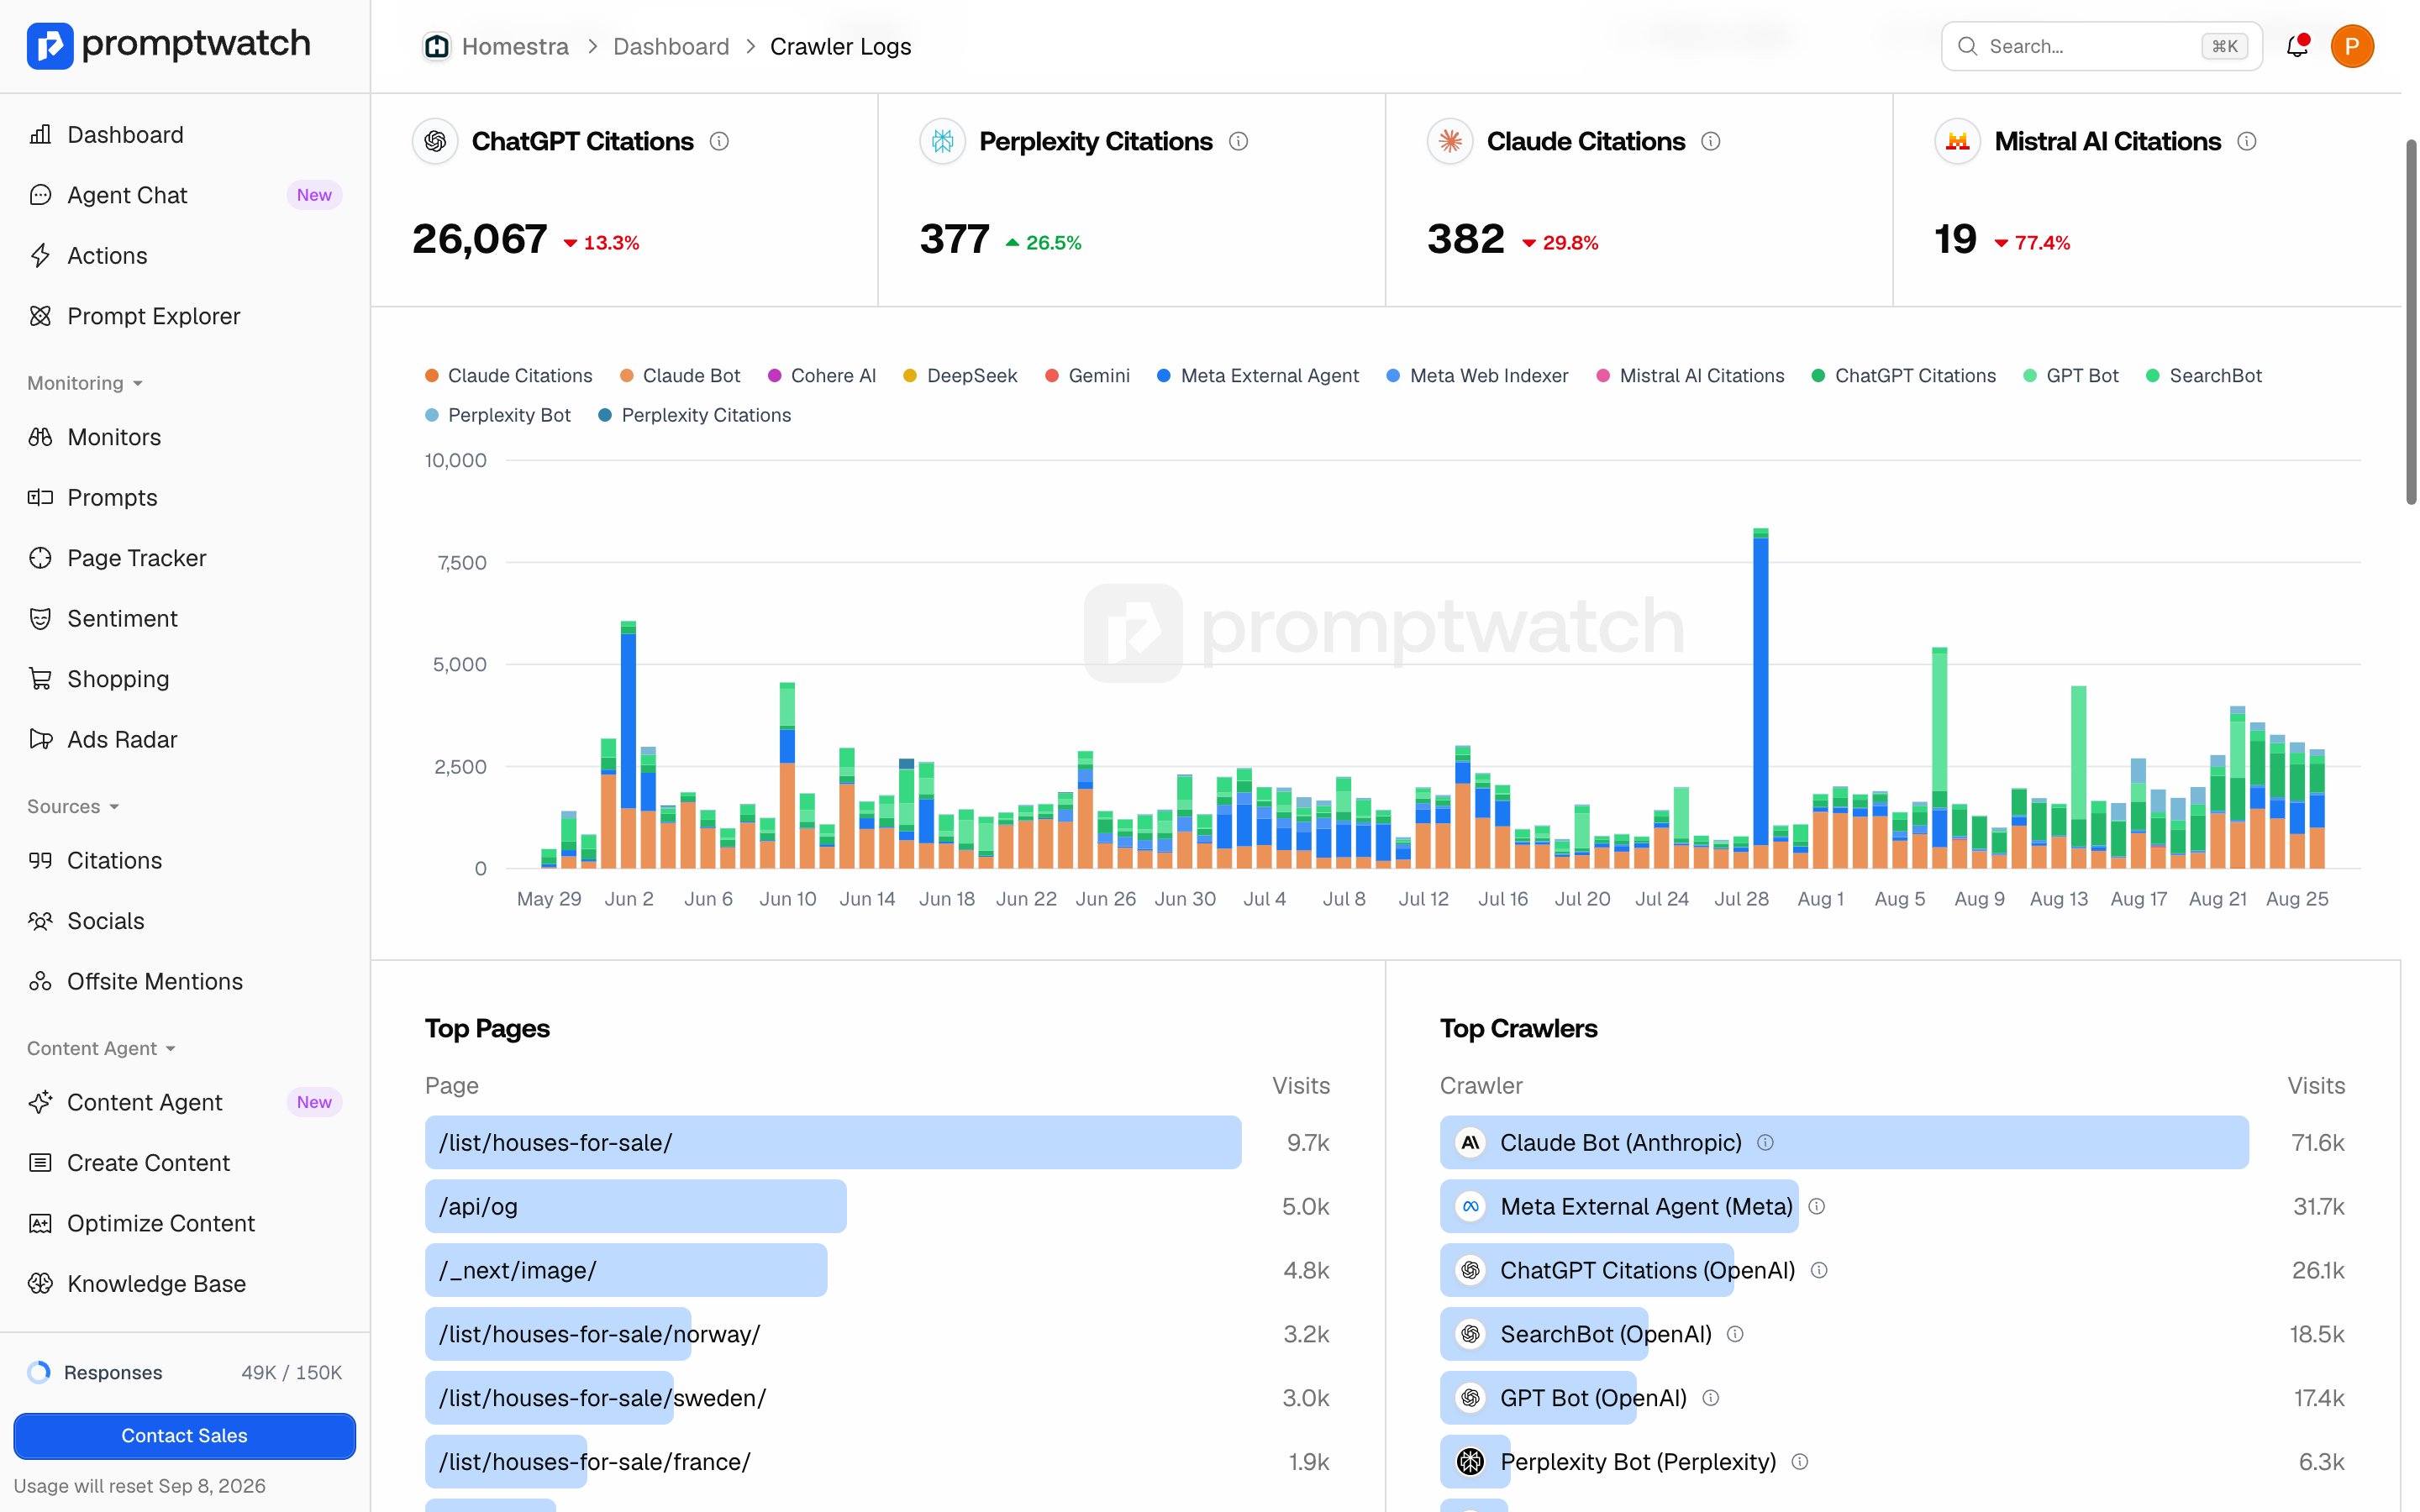Click info icon beside Perplexity Bot (Perplexity)
This screenshot has height=1512, width=2420.
point(1799,1462)
